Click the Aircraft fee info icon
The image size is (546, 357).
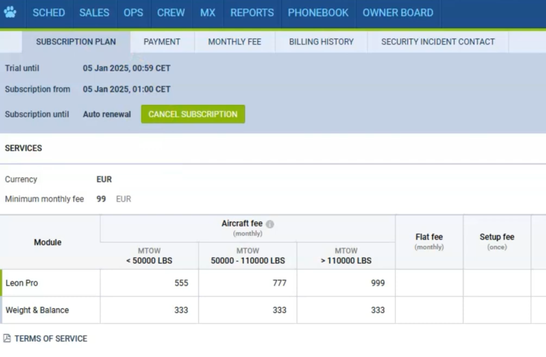point(270,224)
